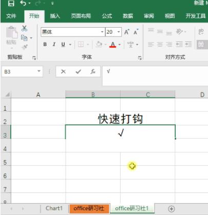This screenshot has height=215, width=208.
Task: Open the 页面布局 ribbon tab
Action: pos(81,16)
